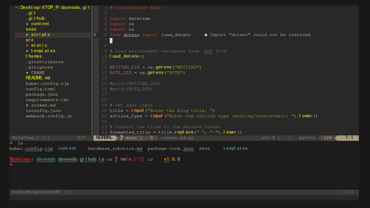Viewport: 370px width, 208px height.
Task: Click the 12% scroll position indicator
Action: pos(328,138)
